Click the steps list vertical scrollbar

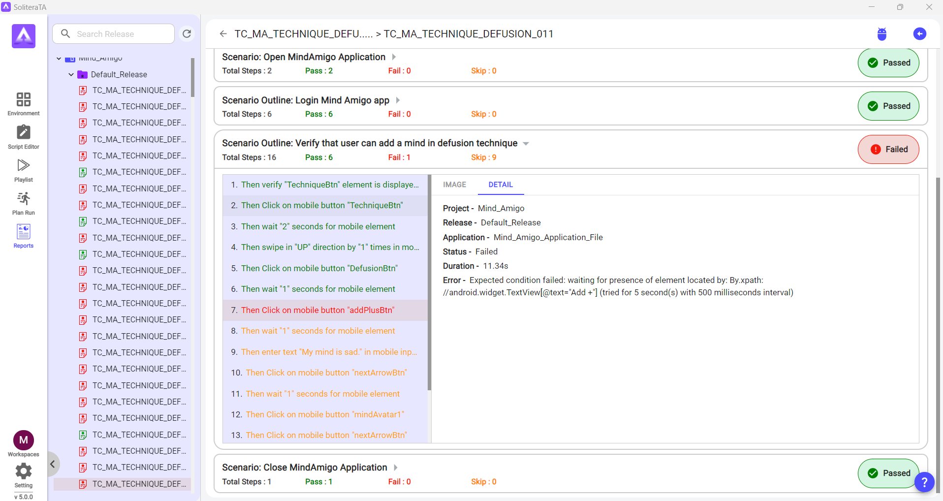[429, 282]
